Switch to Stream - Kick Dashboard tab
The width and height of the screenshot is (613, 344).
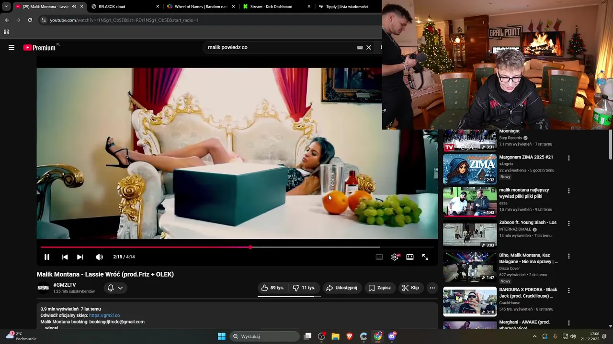[x=276, y=7]
